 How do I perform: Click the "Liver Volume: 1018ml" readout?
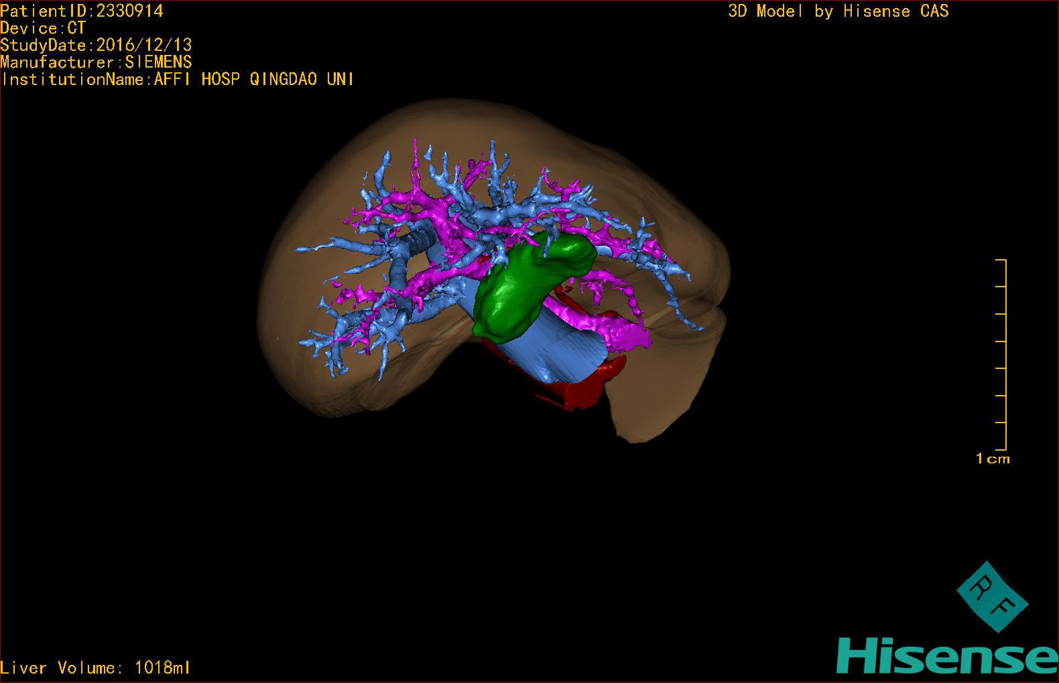[x=95, y=668]
